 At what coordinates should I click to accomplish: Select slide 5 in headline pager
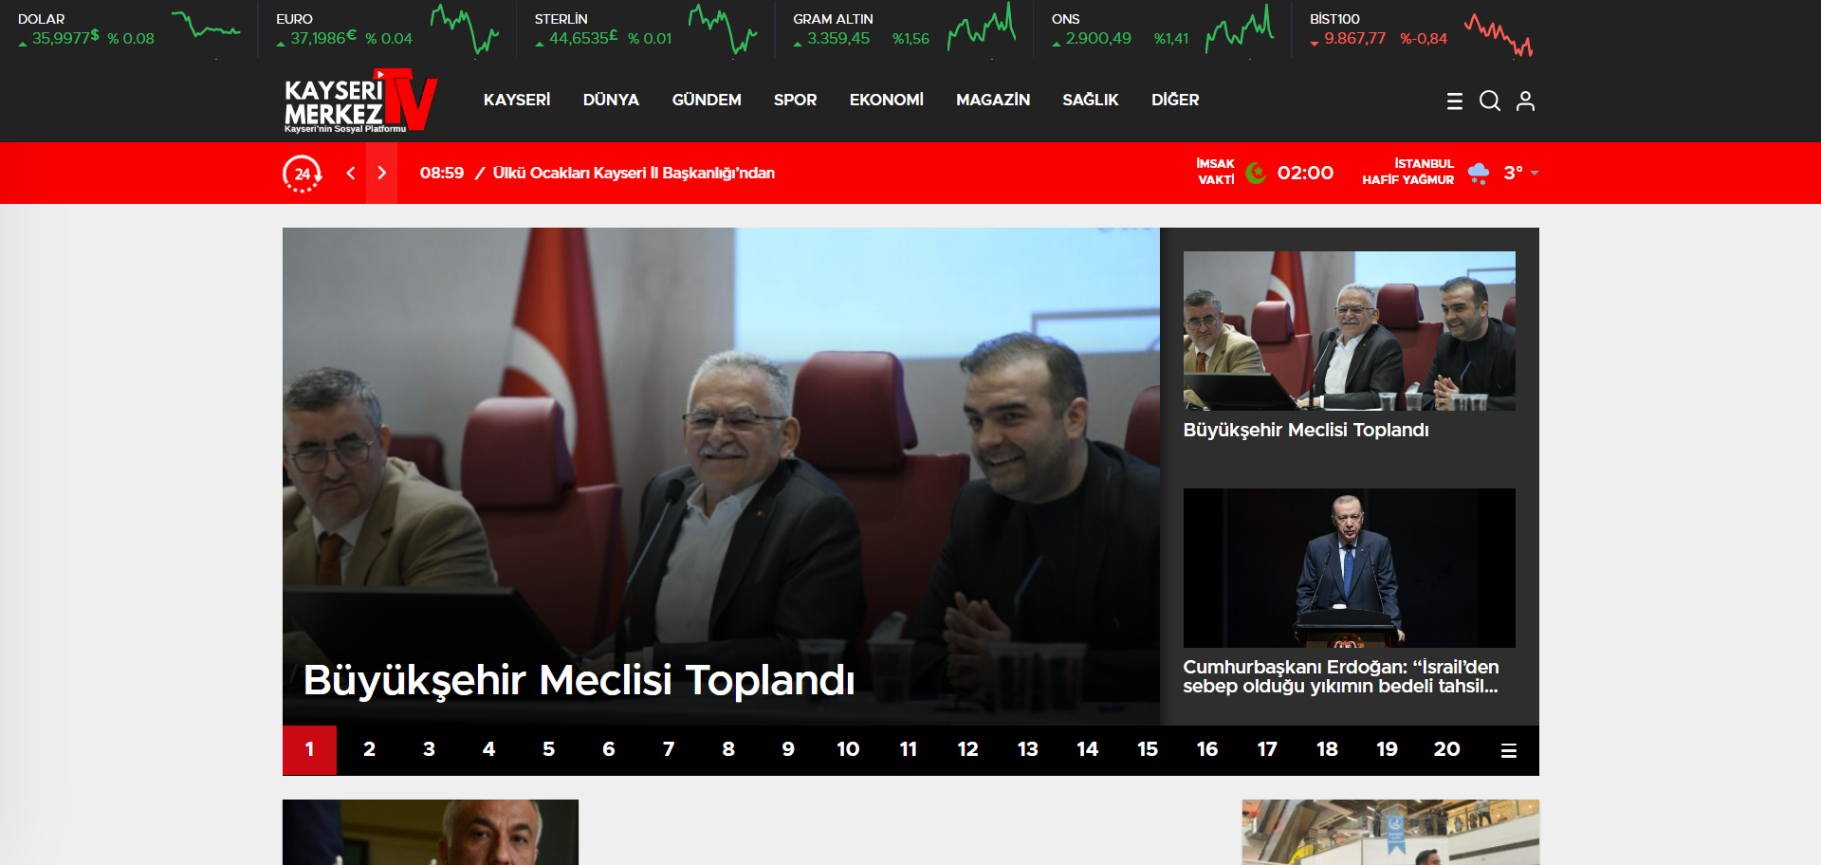tap(548, 750)
